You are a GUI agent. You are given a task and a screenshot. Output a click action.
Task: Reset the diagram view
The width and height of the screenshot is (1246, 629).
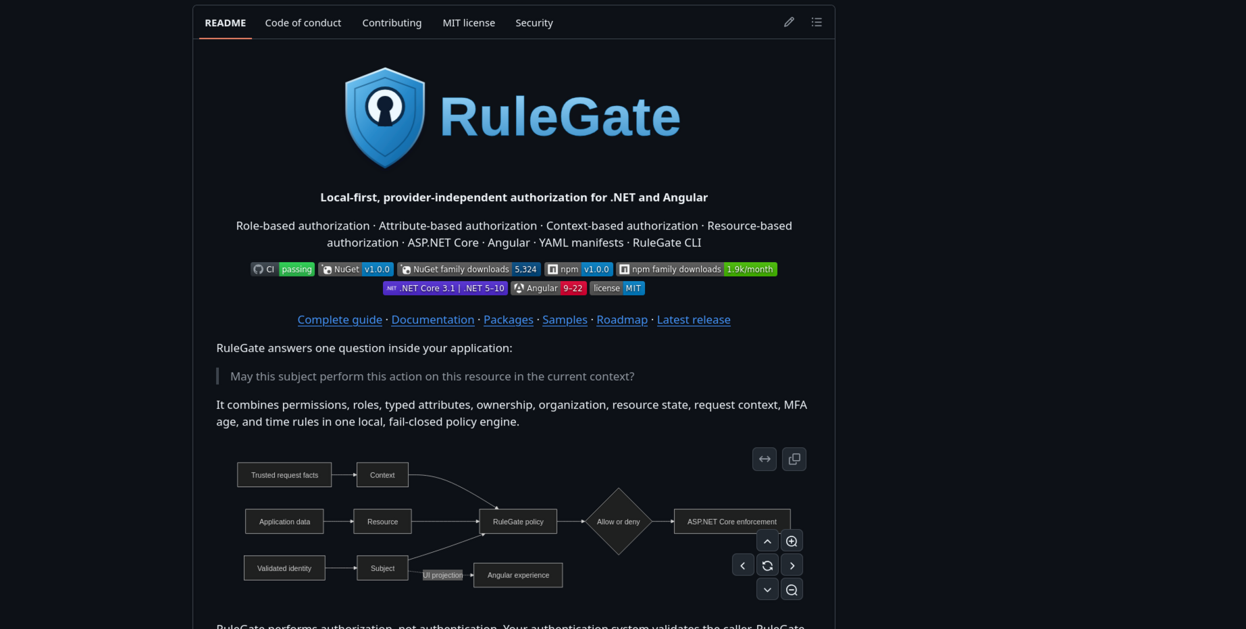click(x=767, y=565)
